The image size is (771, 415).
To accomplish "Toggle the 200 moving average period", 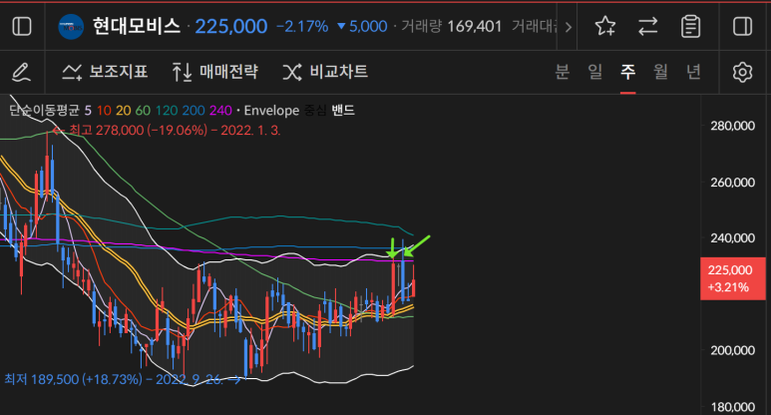I will click(x=193, y=110).
